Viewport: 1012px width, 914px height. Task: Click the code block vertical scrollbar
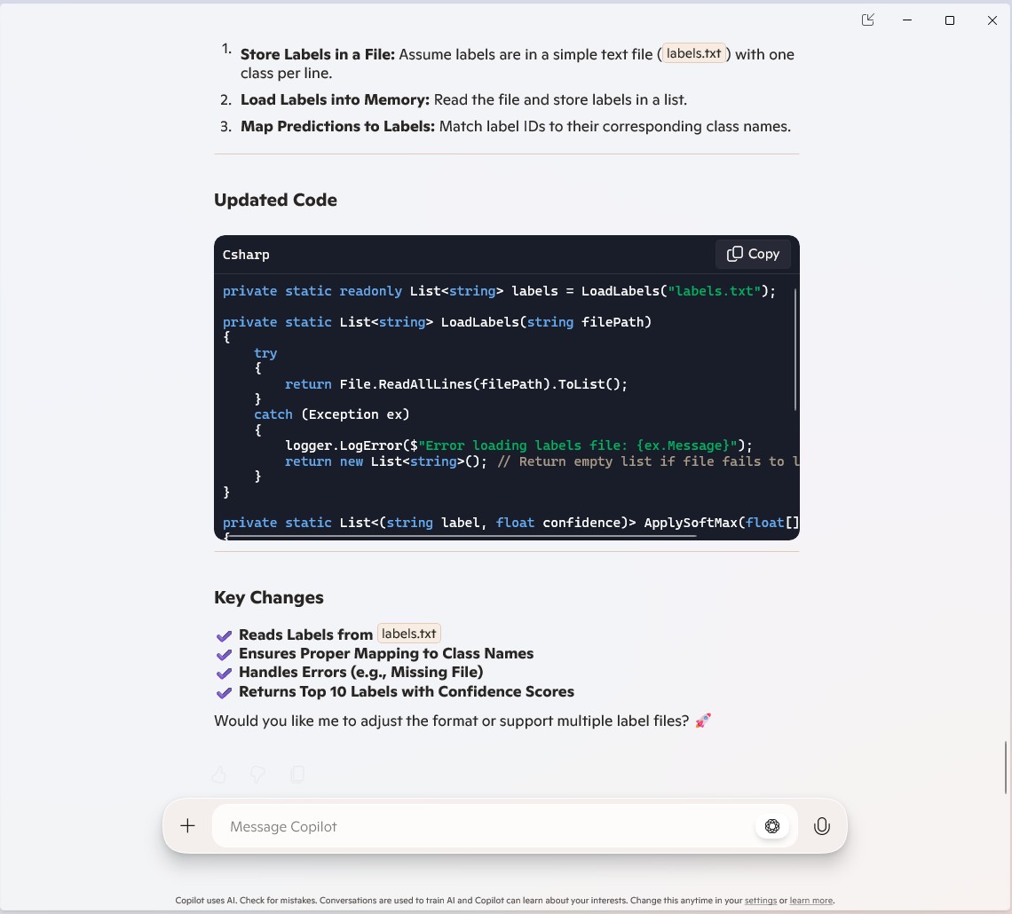coord(795,349)
